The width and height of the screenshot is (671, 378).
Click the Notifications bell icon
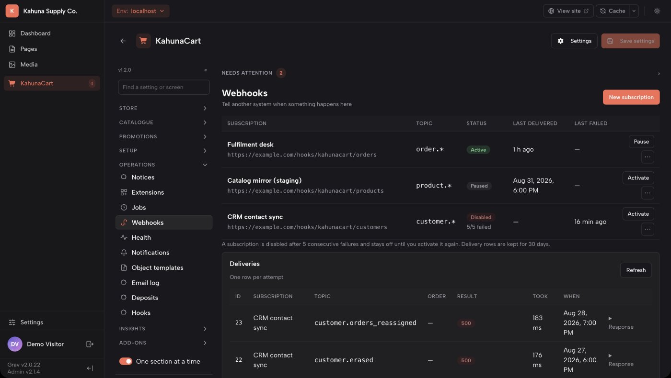coord(124,253)
